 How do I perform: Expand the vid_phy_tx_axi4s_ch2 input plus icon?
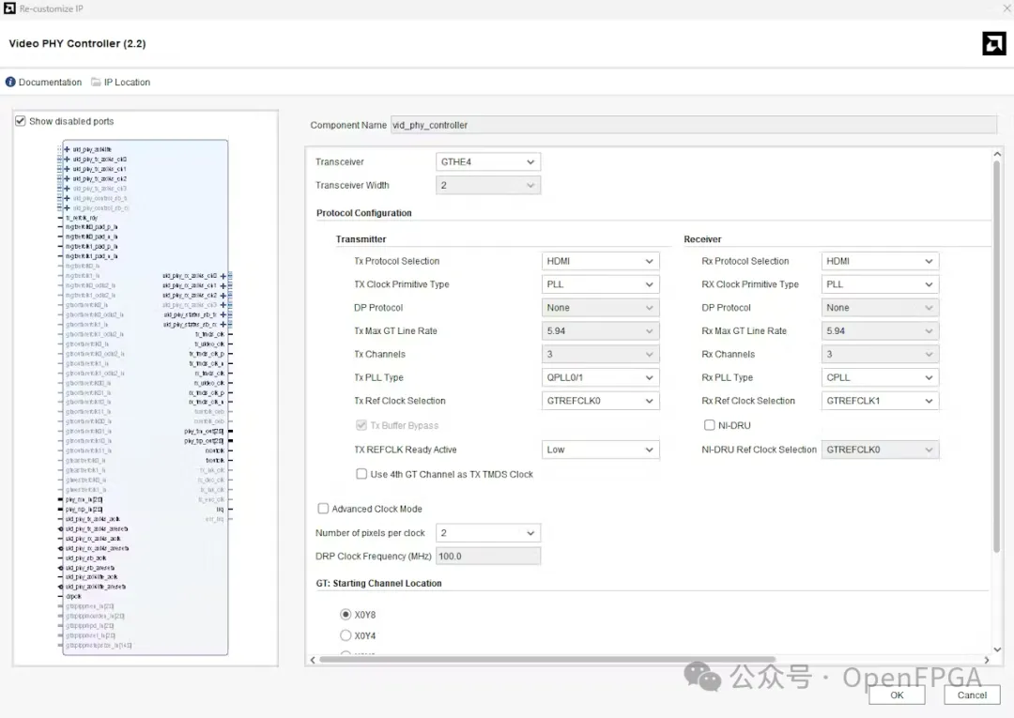point(67,178)
